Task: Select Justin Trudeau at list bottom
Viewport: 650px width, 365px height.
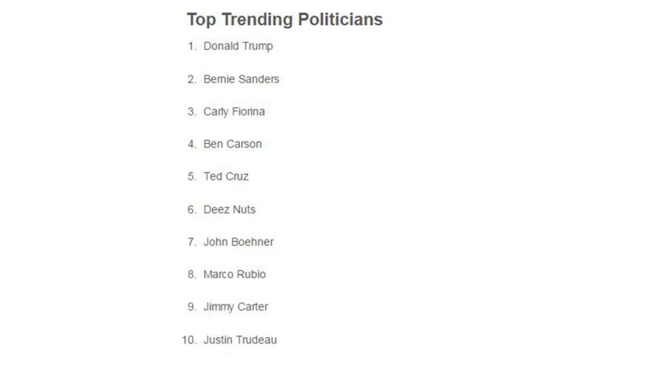Action: pyautogui.click(x=240, y=339)
